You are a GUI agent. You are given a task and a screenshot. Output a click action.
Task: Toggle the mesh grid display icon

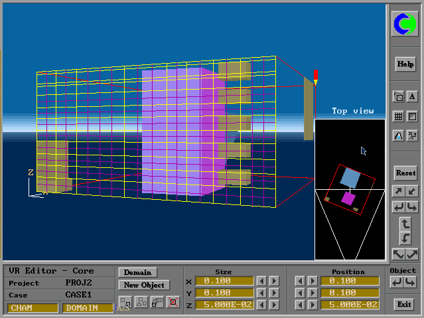point(398,116)
